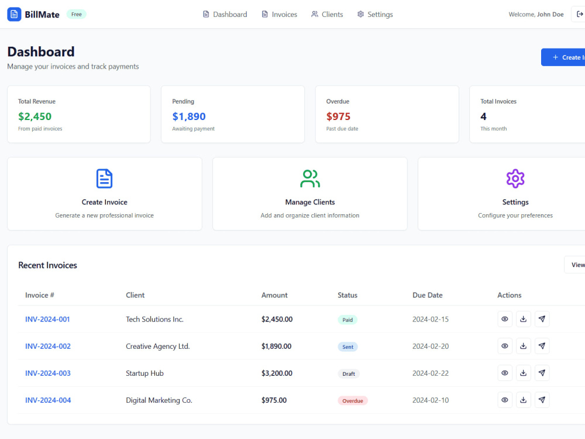Click the blue Create Invoice document icon
This screenshot has width=585, height=439.
[x=105, y=179]
